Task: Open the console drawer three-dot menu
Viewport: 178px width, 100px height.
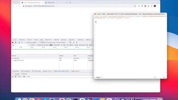Action: click(13, 74)
